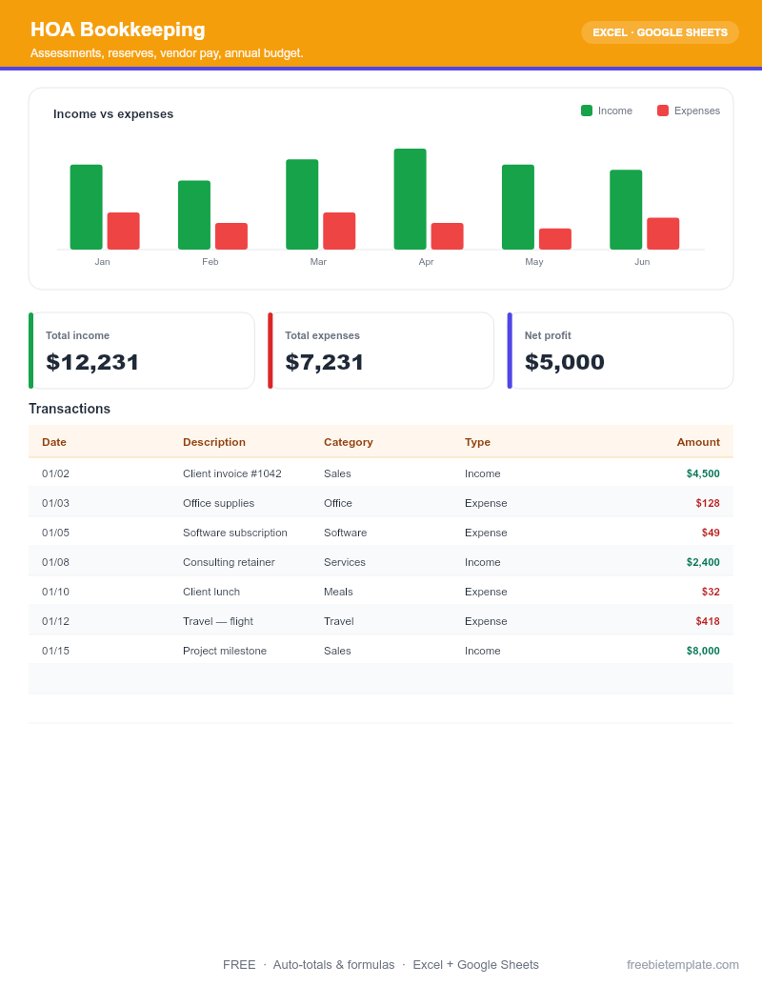The image size is (762, 986).
Task: Click the Apr expenses bar
Action: [x=447, y=236]
